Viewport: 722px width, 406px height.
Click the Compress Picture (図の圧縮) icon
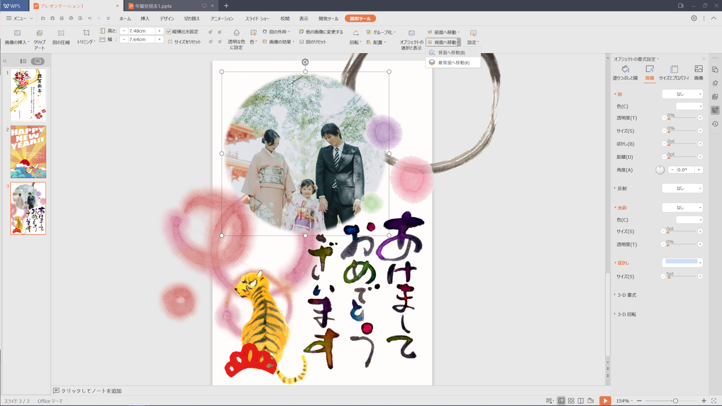coord(61,33)
